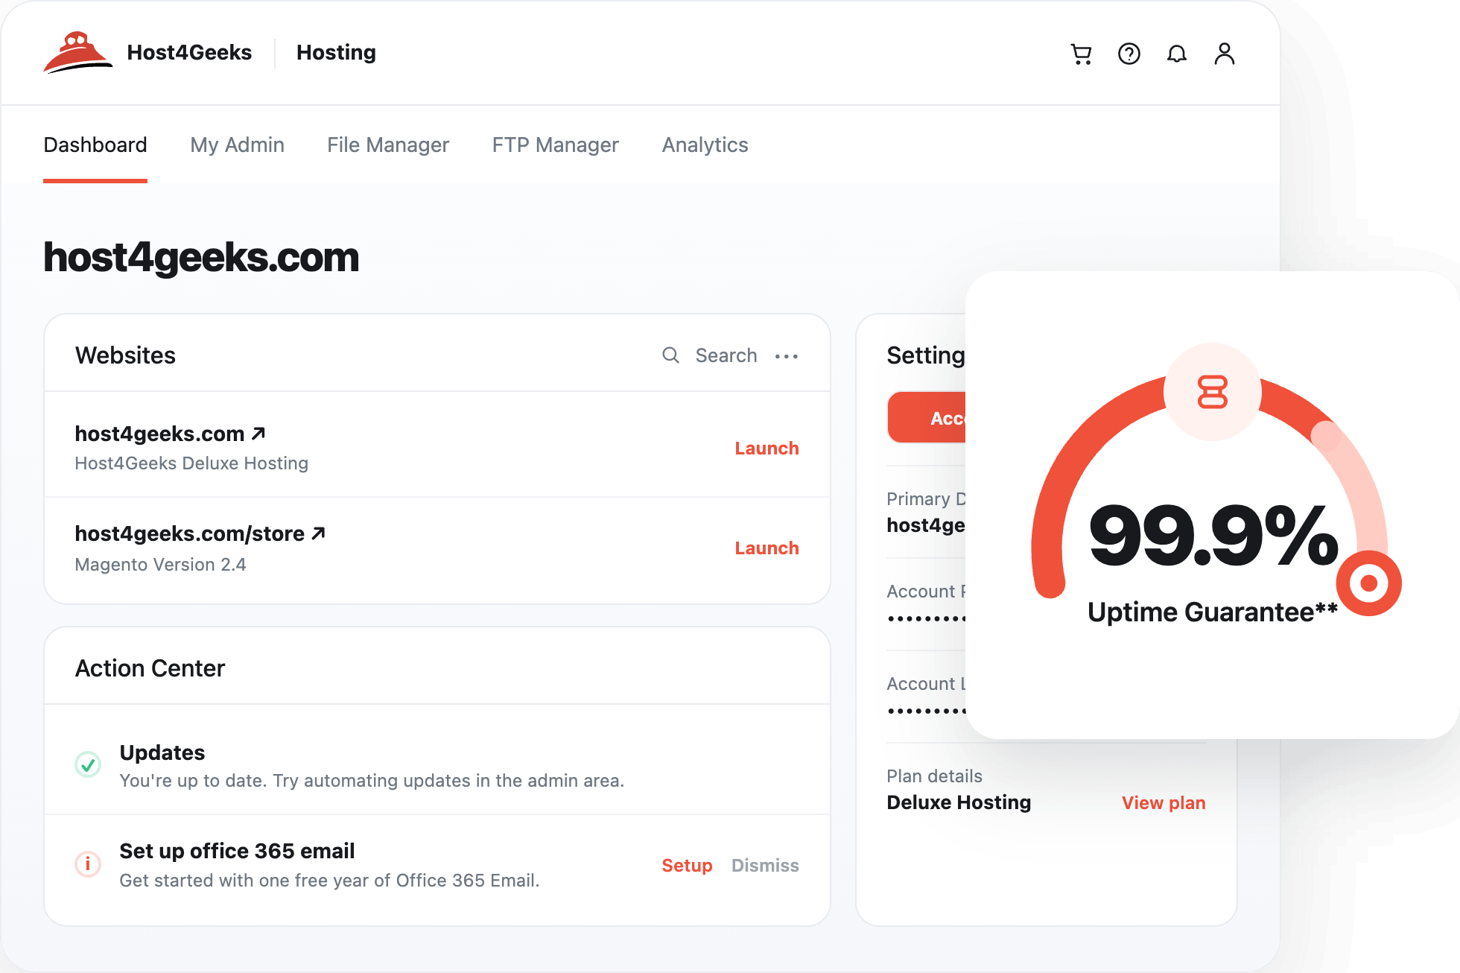Screen dimensions: 1460x973
Task: Click the Deluxe Hosting plan name
Action: pos(959,802)
